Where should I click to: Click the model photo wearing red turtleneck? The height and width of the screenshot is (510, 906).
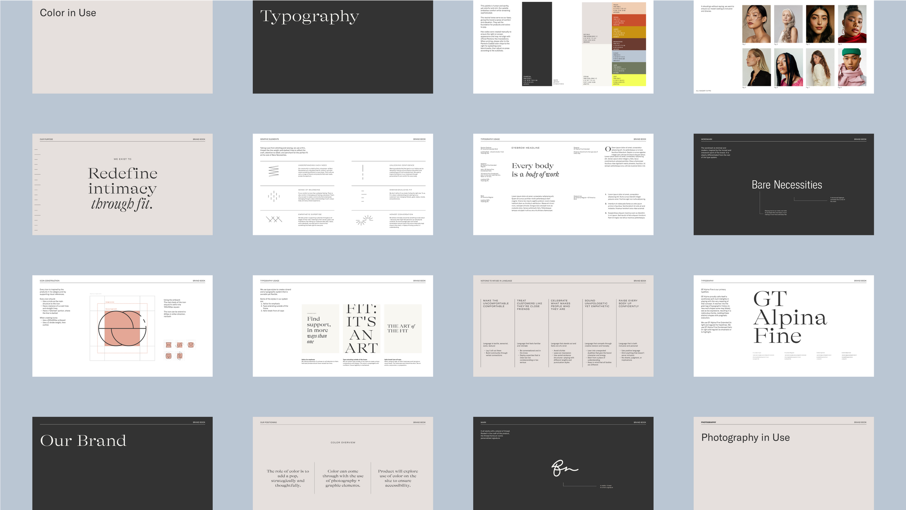pyautogui.click(x=852, y=24)
